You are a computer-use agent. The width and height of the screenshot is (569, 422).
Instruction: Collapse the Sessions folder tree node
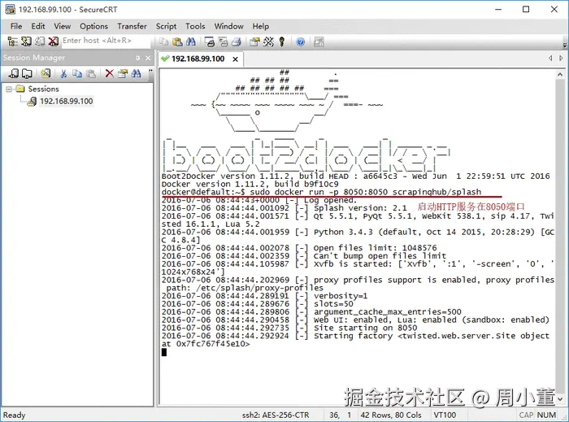click(9, 89)
